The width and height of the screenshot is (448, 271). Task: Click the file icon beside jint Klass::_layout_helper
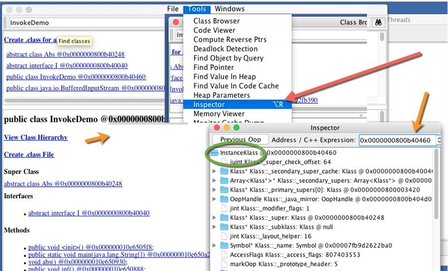pos(225,236)
